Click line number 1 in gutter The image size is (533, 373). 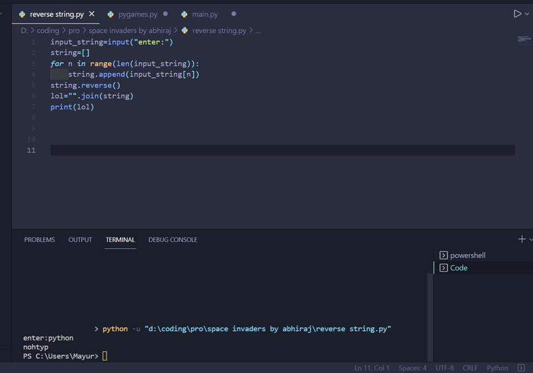point(33,42)
